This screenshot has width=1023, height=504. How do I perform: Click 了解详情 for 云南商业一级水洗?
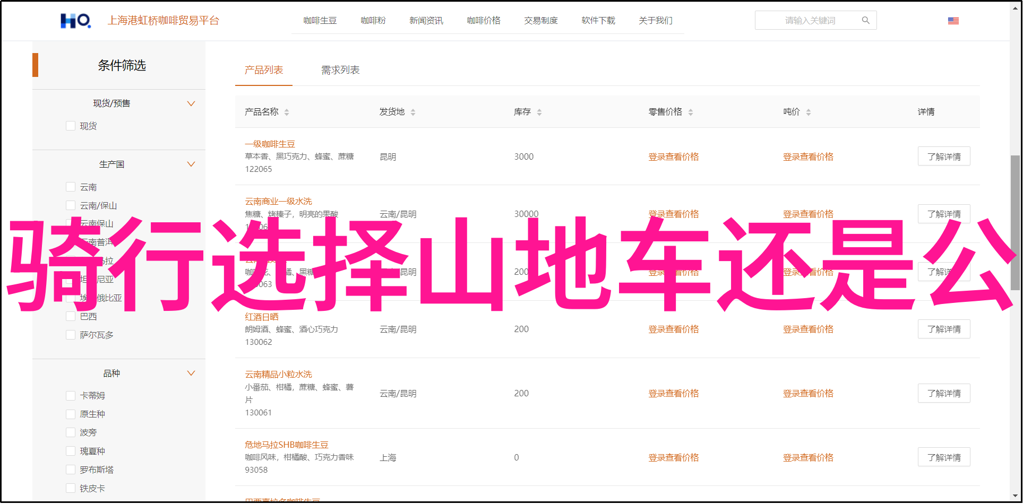944,214
